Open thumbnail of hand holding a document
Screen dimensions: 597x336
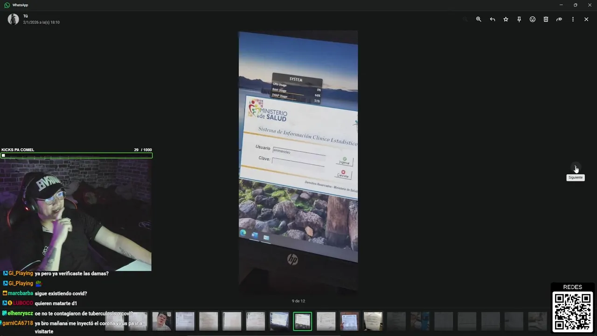click(349, 321)
